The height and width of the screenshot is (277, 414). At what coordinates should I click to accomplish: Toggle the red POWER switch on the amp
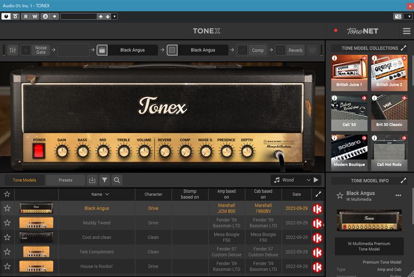39,151
